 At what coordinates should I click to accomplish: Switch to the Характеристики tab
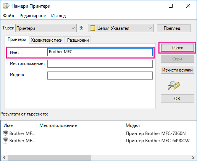(x=47, y=40)
